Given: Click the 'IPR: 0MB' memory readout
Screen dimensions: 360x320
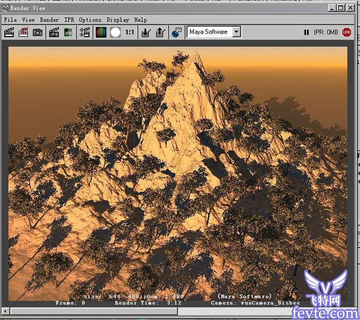Looking at the screenshot, I should 326,32.
